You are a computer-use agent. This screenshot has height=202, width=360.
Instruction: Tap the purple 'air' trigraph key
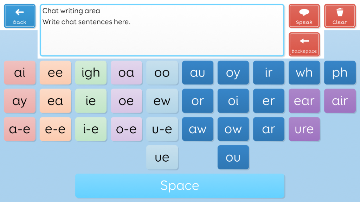340,101
